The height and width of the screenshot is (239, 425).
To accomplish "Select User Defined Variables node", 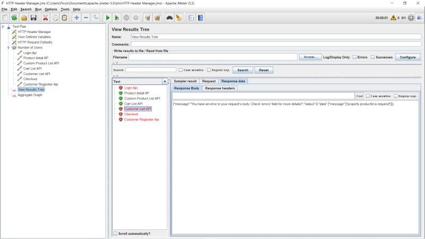I will click(x=34, y=37).
